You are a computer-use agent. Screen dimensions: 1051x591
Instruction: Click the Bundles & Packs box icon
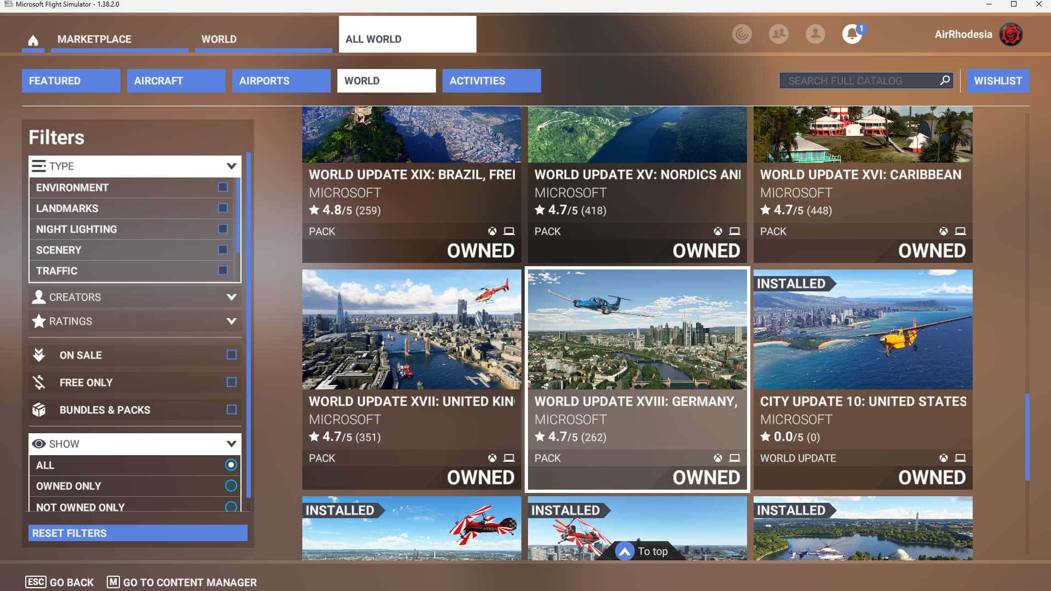point(38,410)
